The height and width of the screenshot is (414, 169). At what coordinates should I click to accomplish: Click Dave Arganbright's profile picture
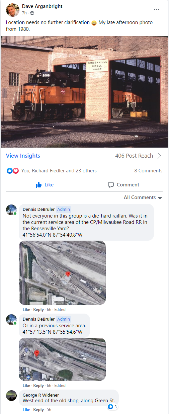coord(12,10)
